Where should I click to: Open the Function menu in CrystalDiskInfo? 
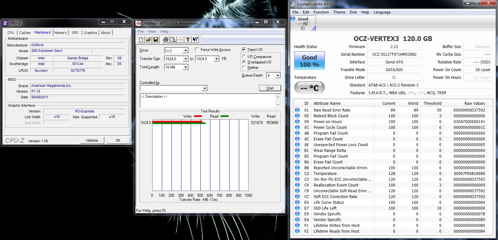[x=321, y=12]
